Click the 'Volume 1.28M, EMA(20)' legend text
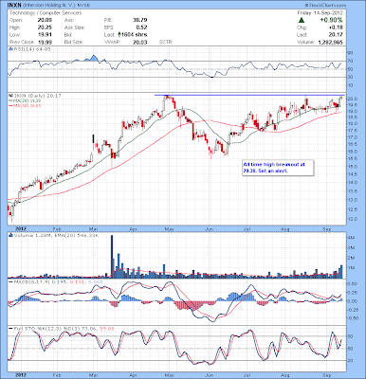 (x=56, y=235)
